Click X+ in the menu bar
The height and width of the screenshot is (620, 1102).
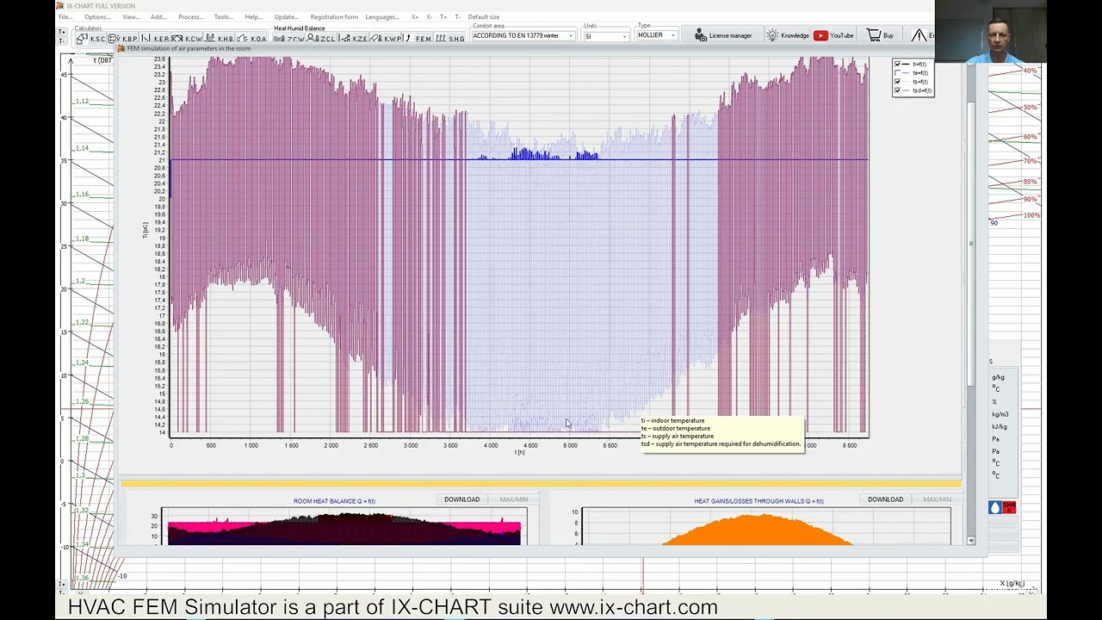click(415, 17)
